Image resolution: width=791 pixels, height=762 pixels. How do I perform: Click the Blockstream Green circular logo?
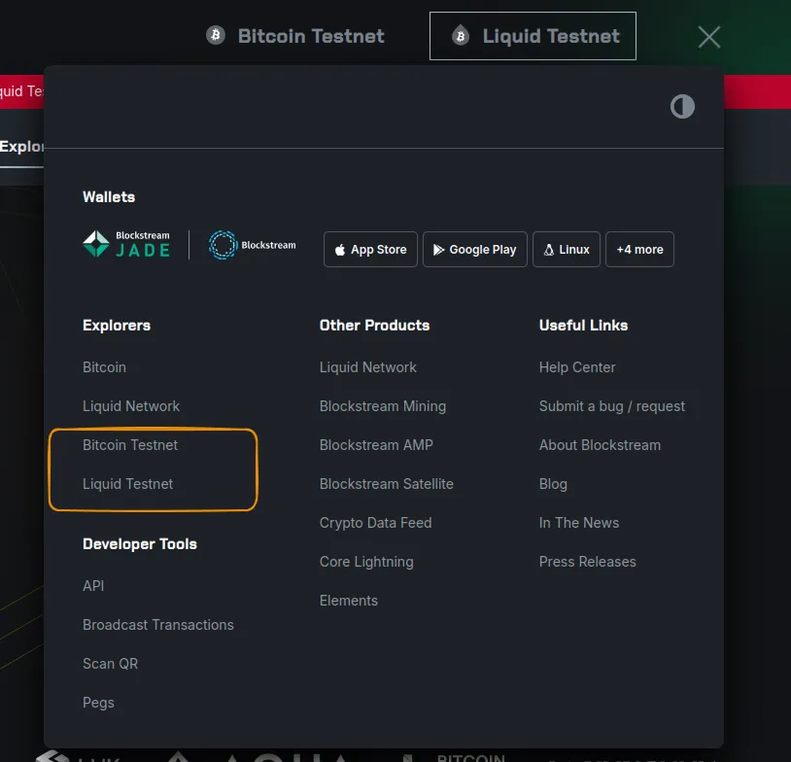point(224,244)
